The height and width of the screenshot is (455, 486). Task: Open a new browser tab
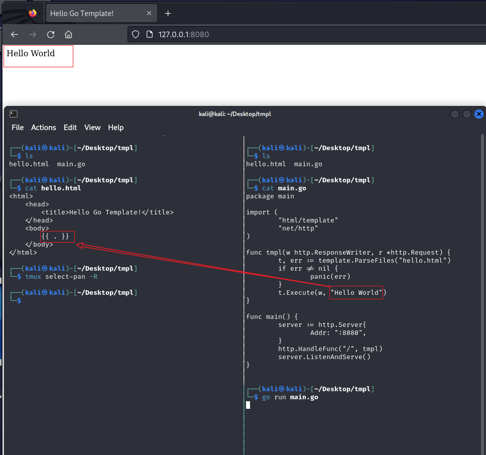pyautogui.click(x=168, y=14)
